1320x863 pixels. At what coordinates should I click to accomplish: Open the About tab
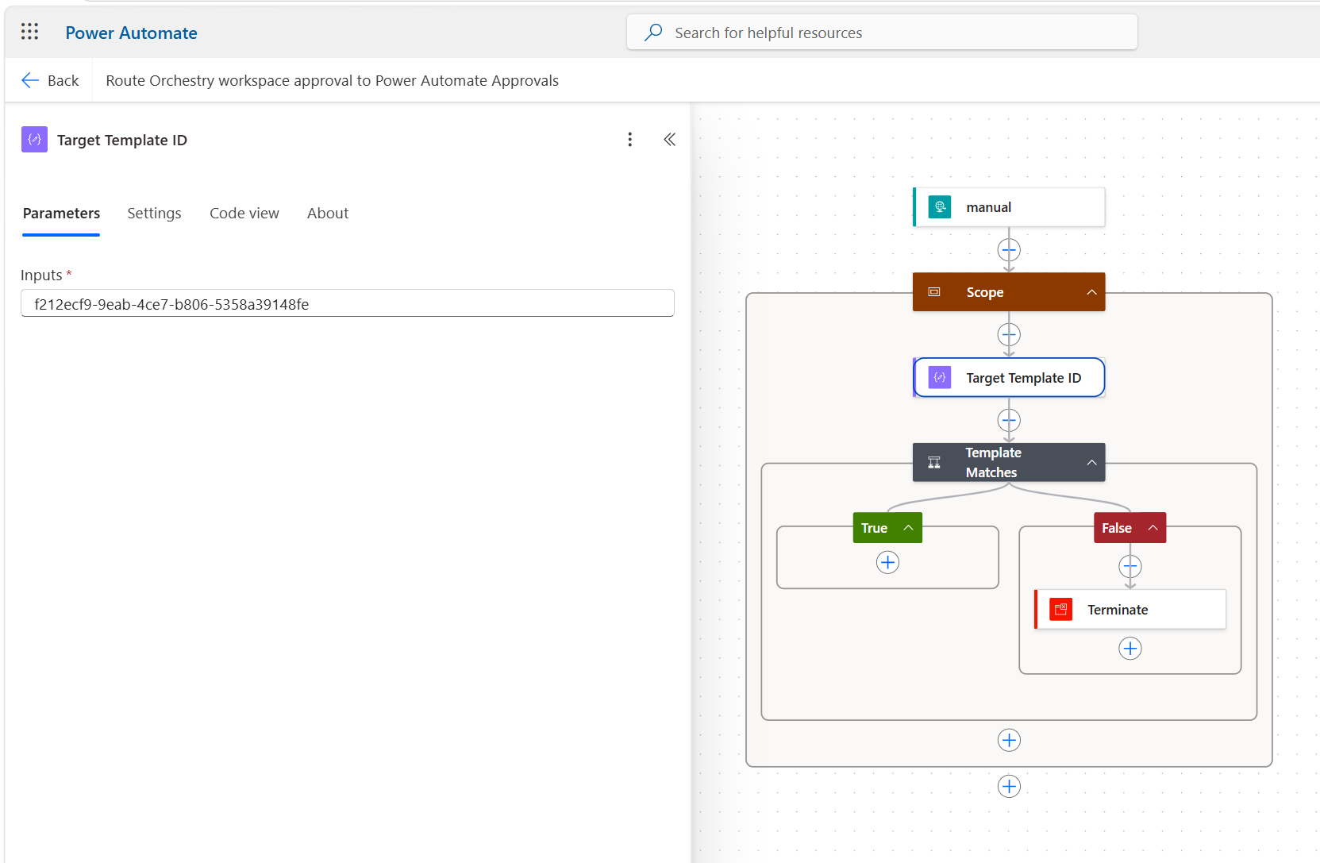tap(328, 214)
